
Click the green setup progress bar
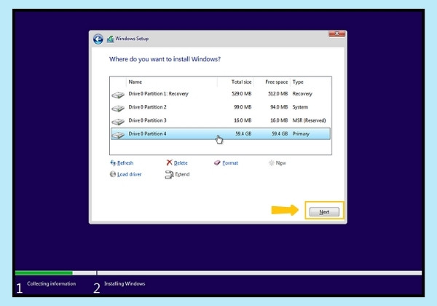point(44,272)
